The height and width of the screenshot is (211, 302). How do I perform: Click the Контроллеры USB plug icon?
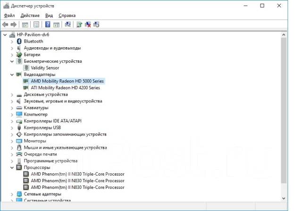point(19,127)
